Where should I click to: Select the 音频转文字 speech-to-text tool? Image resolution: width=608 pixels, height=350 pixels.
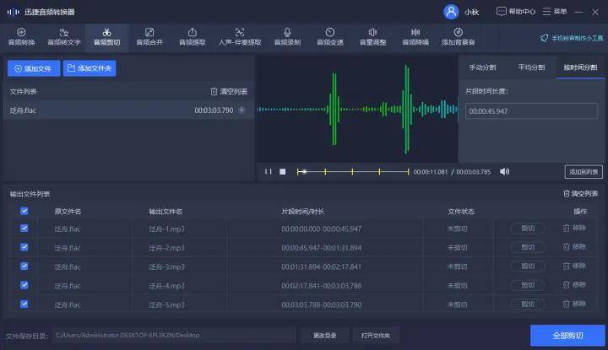(x=62, y=36)
